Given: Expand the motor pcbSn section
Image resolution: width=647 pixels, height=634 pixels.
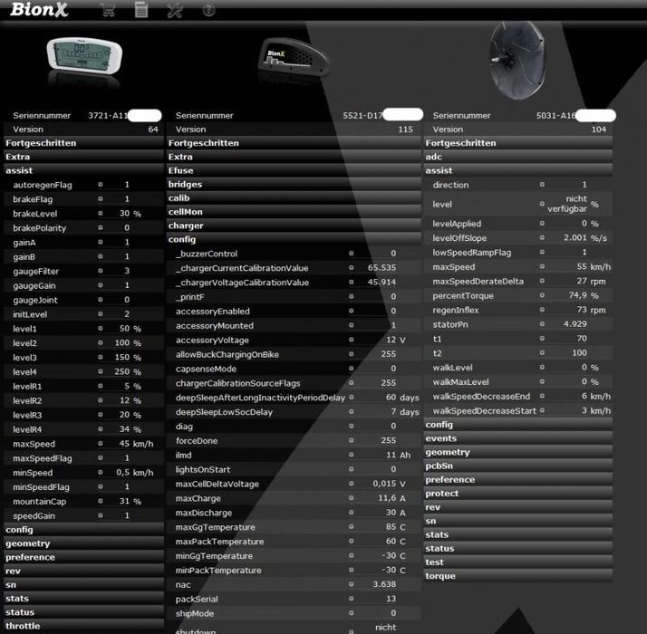Looking at the screenshot, I should [518, 466].
